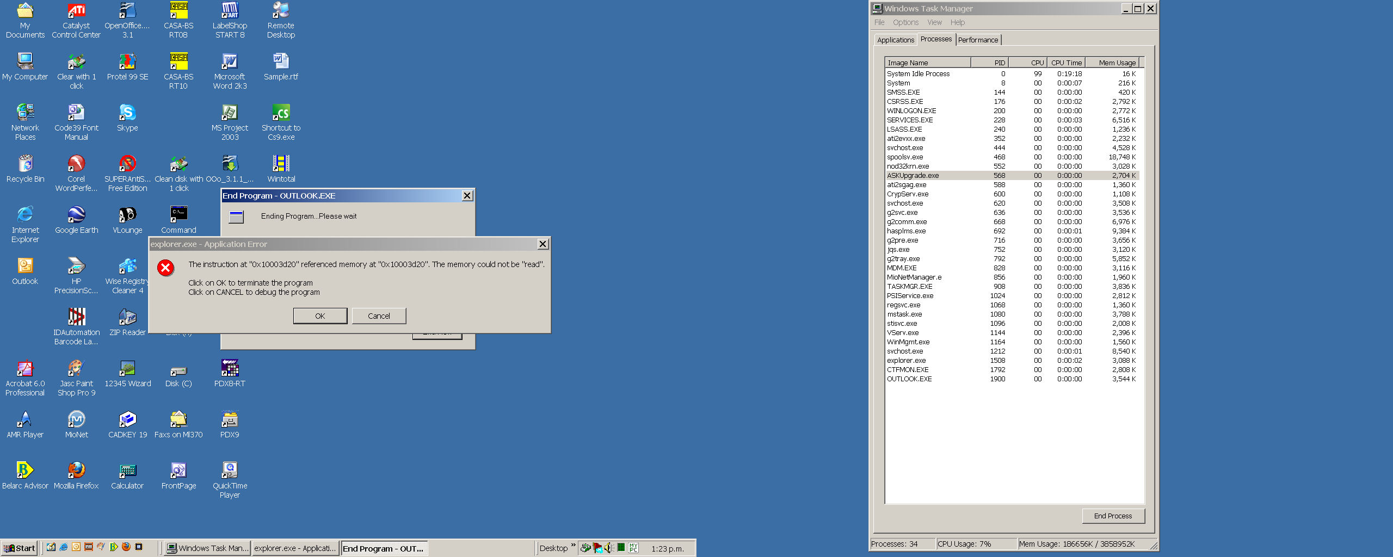Select the explorer.exe process row
This screenshot has height=557, width=1393.
click(1012, 360)
